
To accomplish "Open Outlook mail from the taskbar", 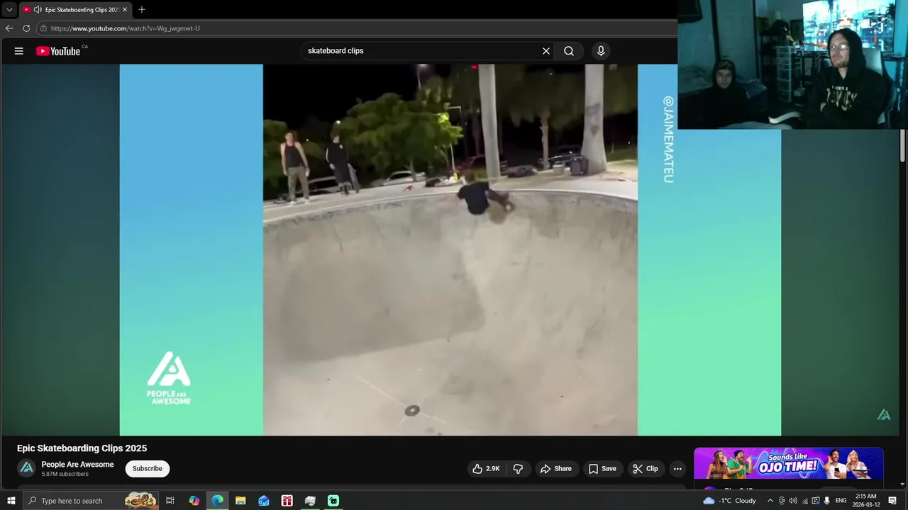I will click(264, 501).
